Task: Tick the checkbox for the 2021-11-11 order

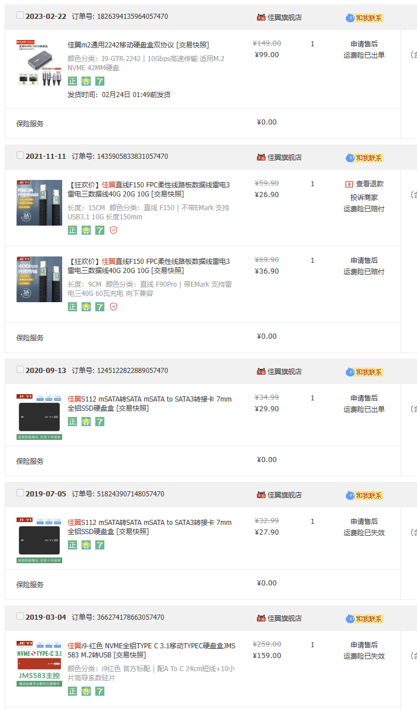Action: click(21, 155)
